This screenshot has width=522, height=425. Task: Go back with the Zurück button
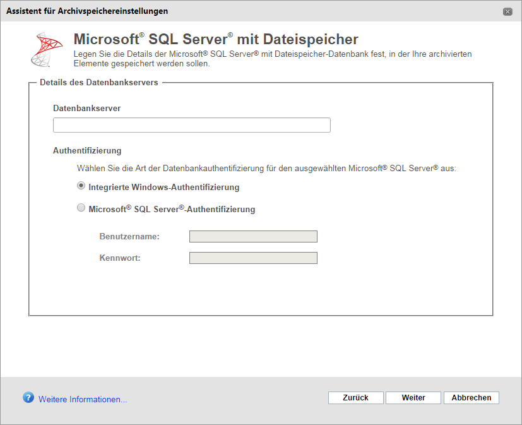(x=355, y=398)
